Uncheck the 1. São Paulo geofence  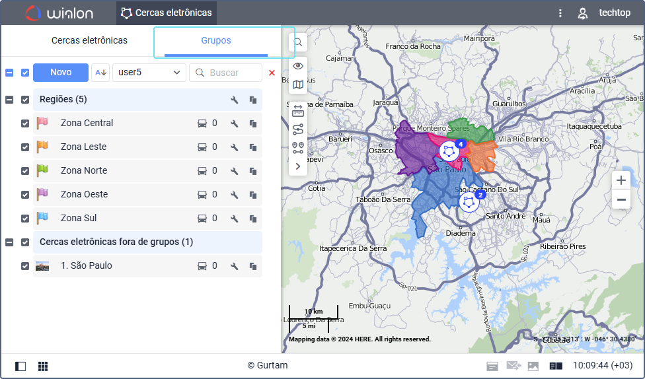pyautogui.click(x=25, y=266)
